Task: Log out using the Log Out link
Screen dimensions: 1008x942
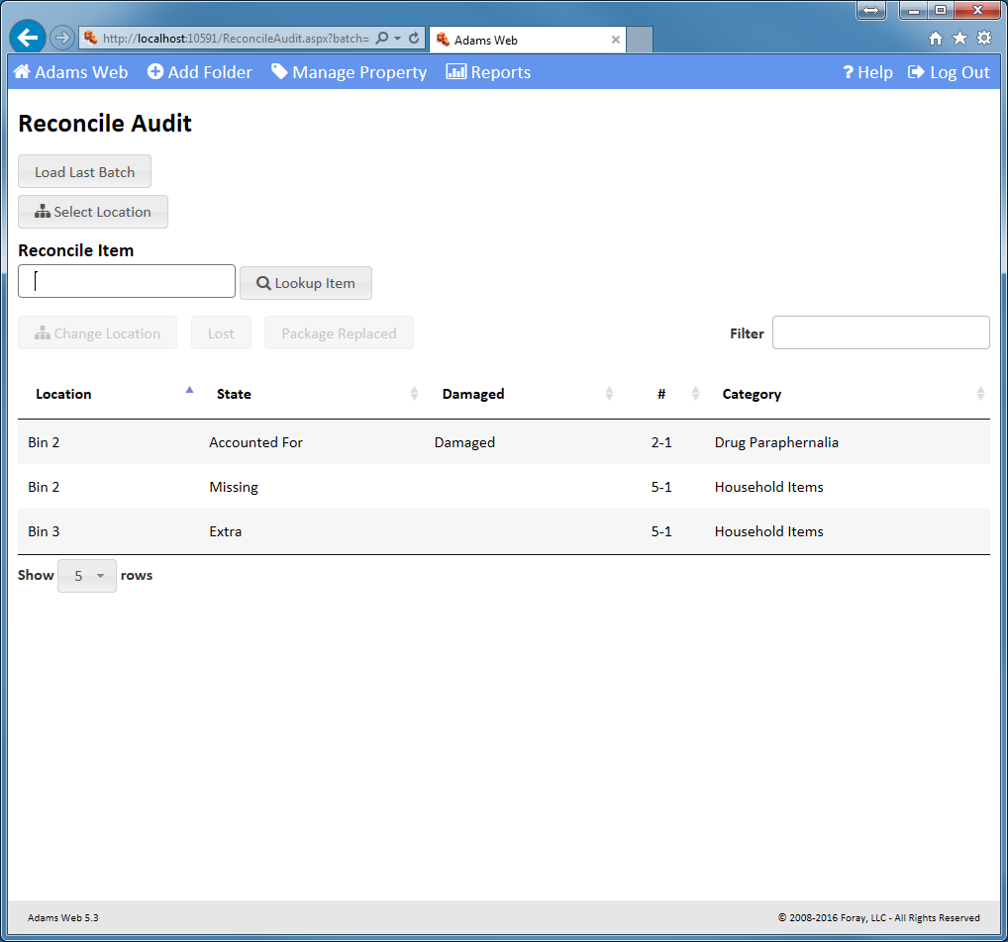Action: (949, 72)
